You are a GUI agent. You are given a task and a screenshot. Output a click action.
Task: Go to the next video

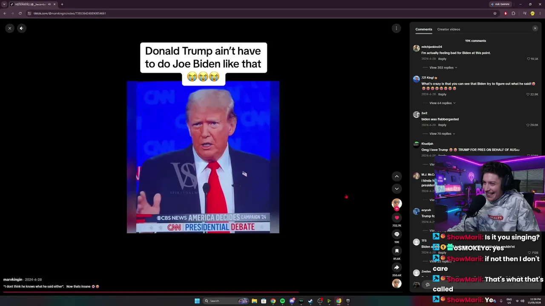coord(397,189)
